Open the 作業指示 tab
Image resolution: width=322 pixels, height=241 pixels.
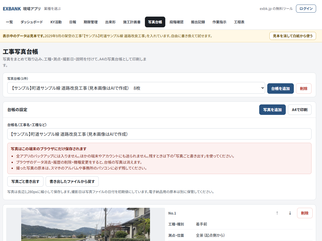point(219,22)
